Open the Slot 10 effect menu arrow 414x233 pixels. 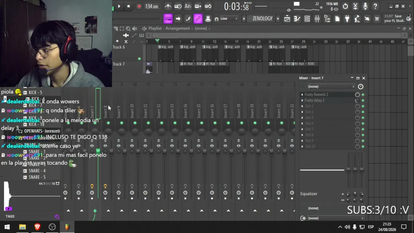pyautogui.click(x=302, y=146)
